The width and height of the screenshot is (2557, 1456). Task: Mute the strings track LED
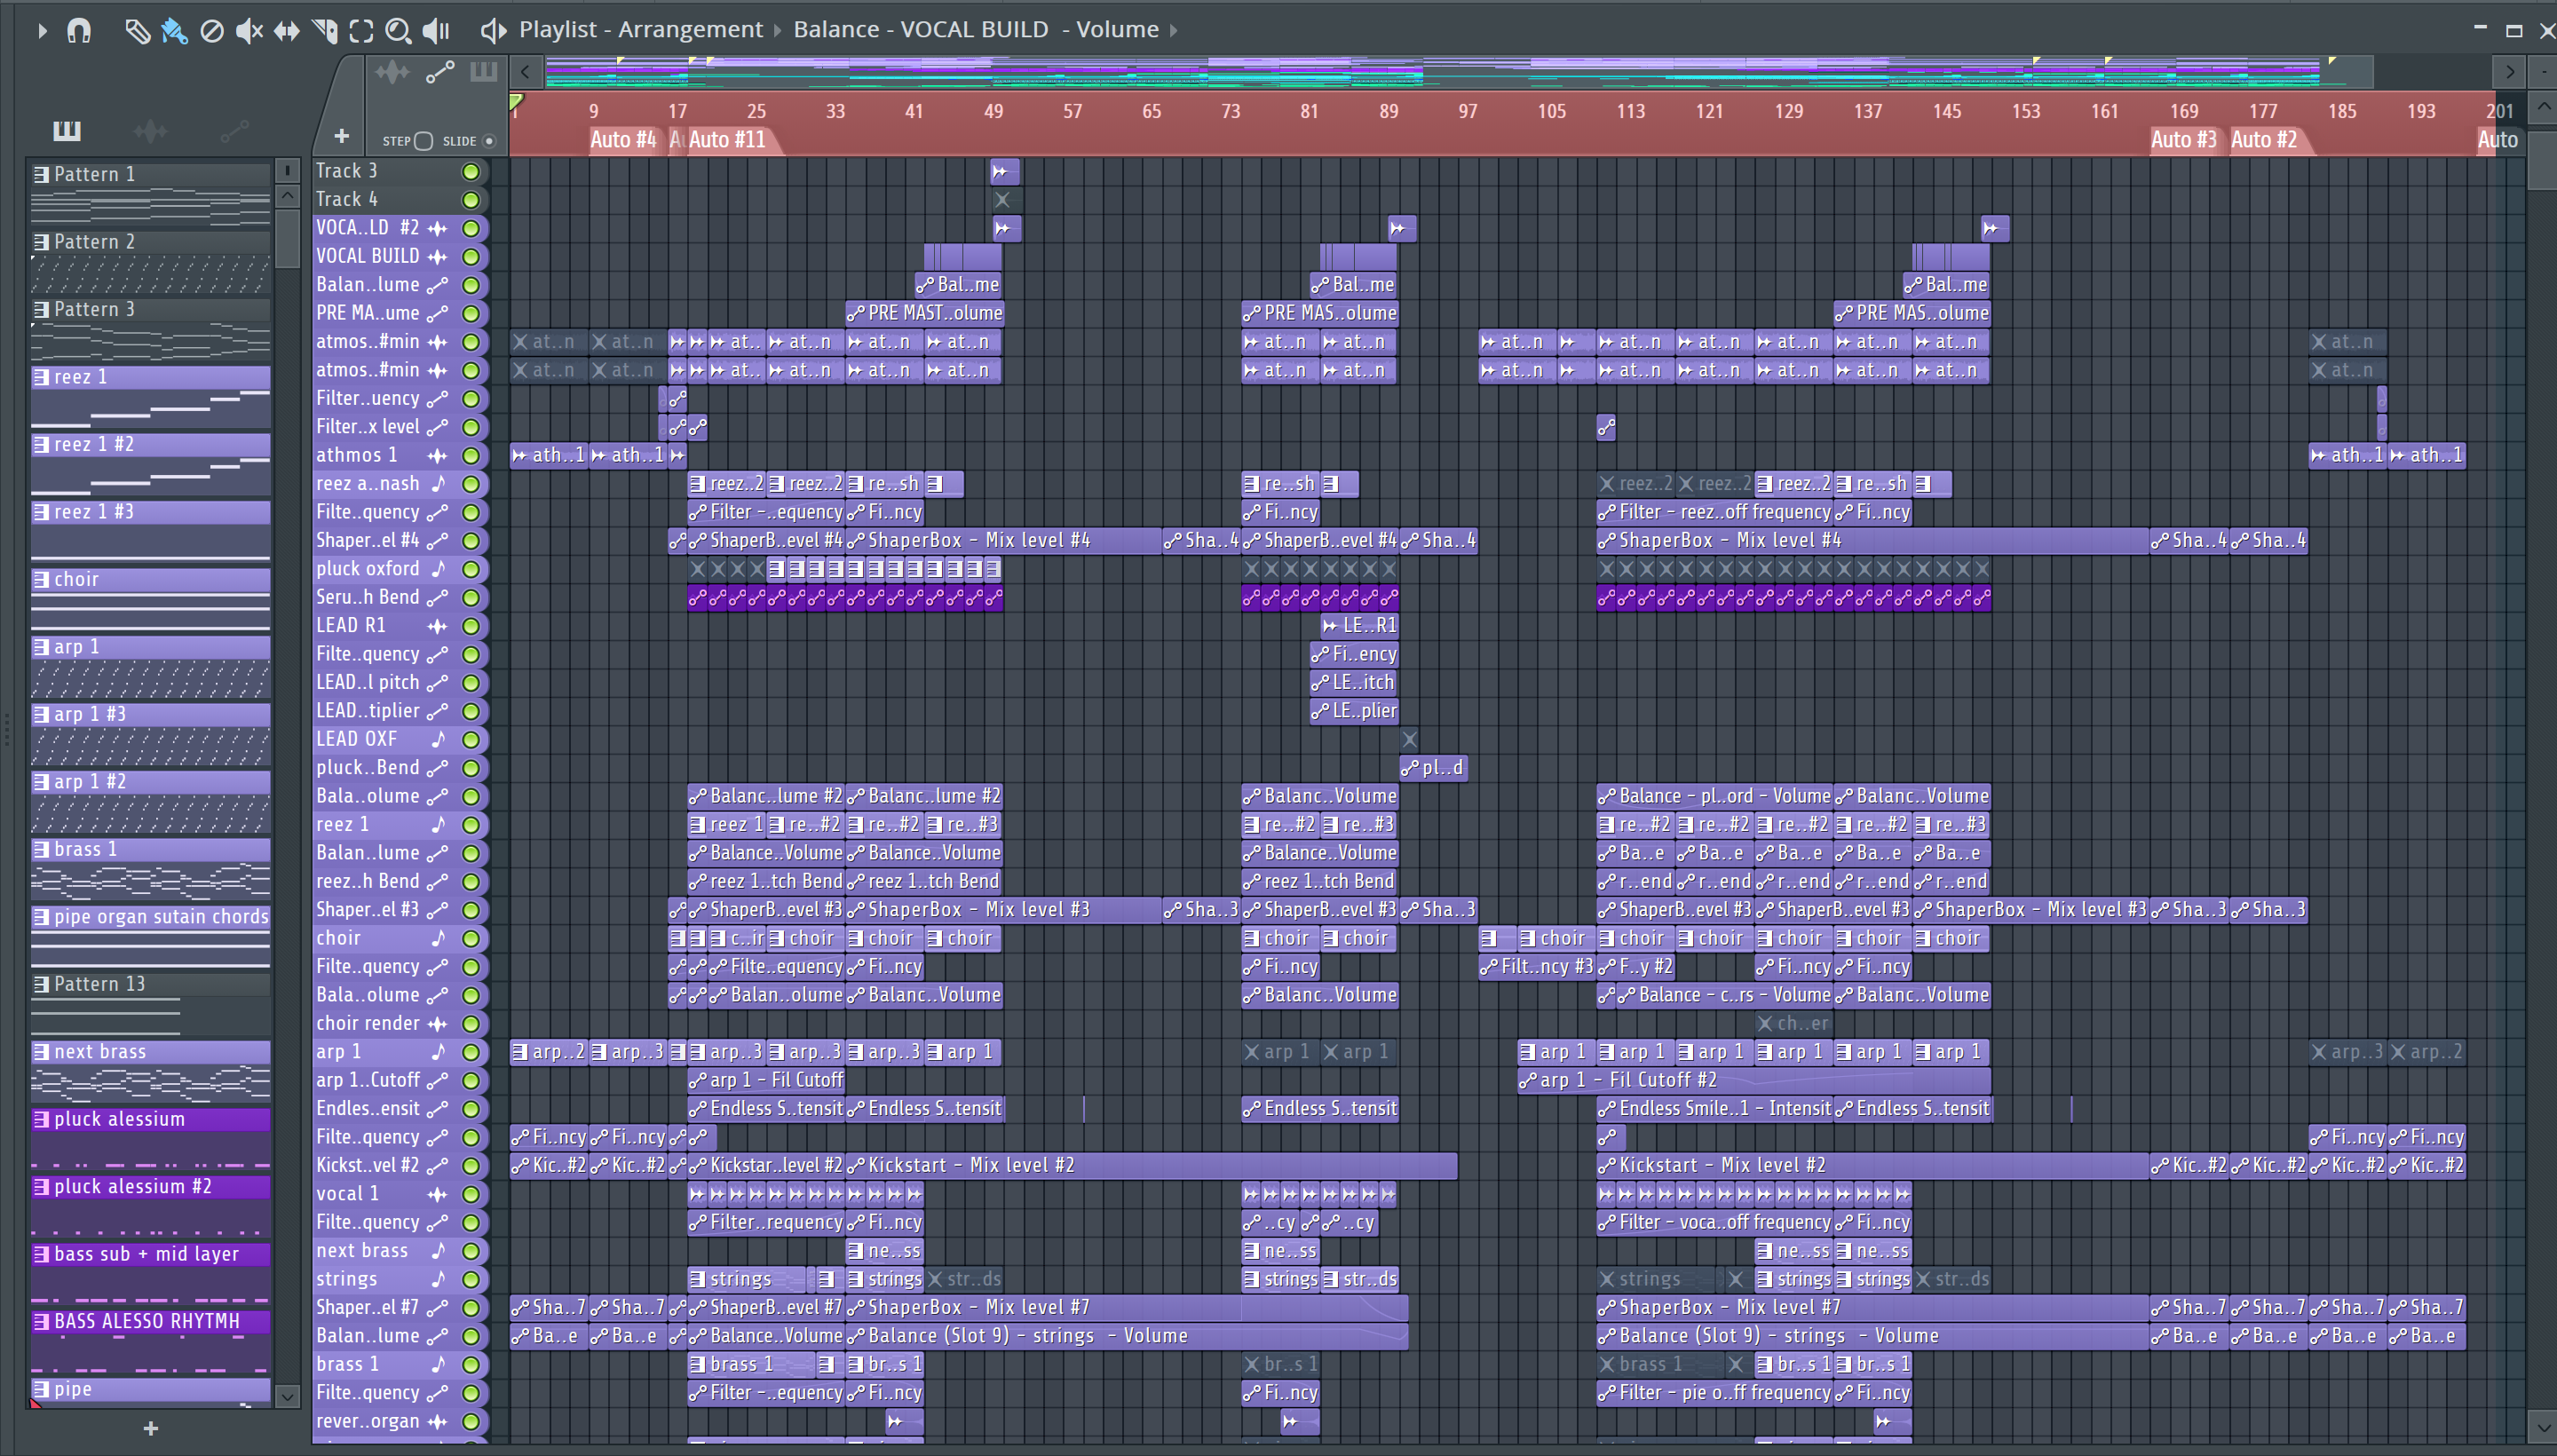click(x=470, y=1280)
